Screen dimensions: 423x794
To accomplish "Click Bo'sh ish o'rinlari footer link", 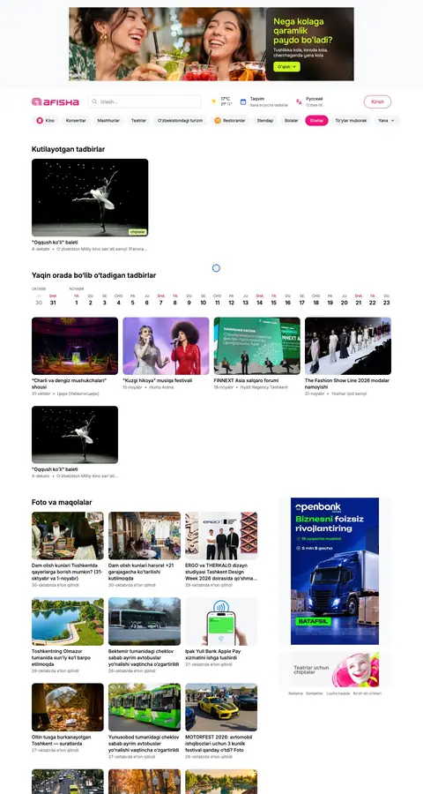I will [x=367, y=693].
